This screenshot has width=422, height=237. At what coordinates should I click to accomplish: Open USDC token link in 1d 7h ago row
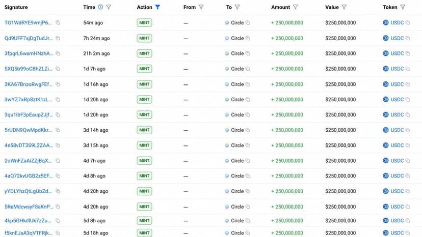point(397,69)
